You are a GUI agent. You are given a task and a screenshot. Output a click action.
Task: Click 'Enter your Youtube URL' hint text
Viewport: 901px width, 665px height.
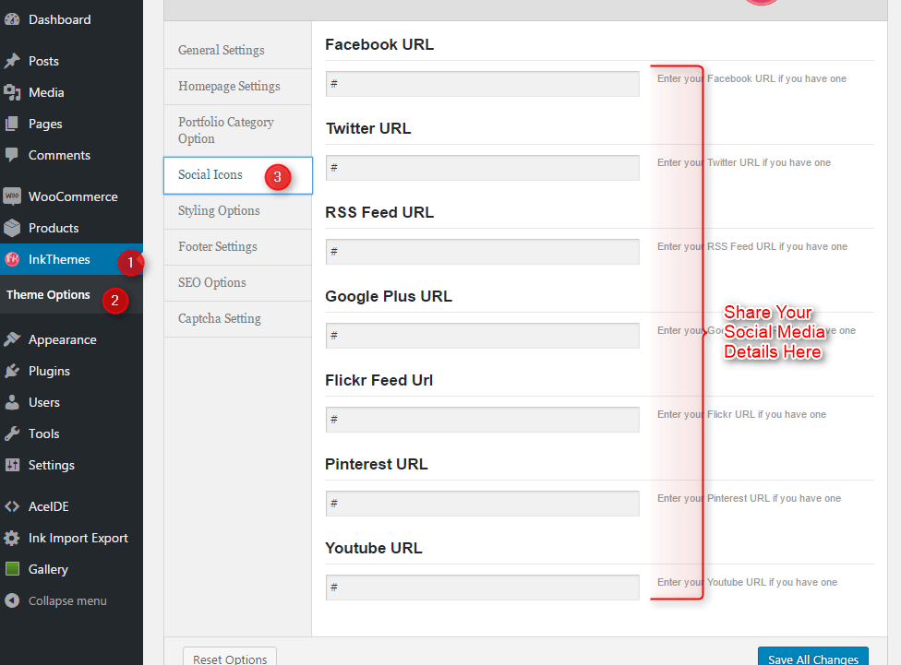tap(747, 582)
